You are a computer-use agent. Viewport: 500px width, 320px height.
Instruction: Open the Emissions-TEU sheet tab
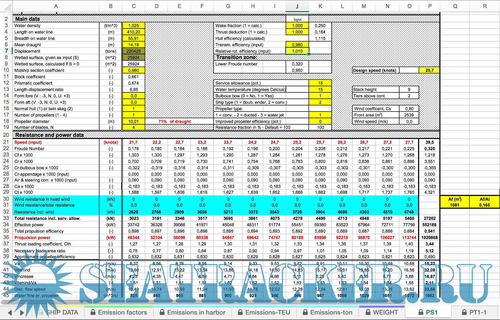[264, 312]
